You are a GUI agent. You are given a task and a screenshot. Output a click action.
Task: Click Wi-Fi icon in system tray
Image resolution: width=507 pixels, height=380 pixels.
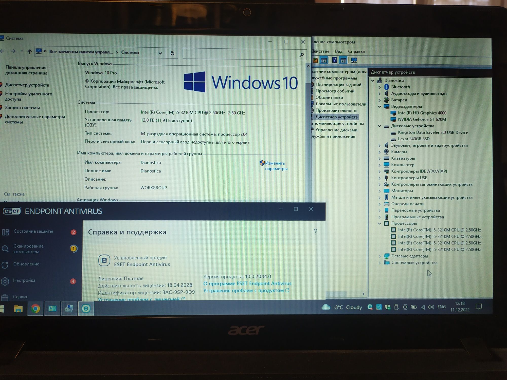[423, 307]
